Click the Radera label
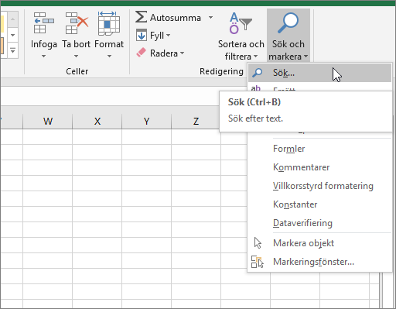The width and height of the screenshot is (396, 309). tap(164, 53)
